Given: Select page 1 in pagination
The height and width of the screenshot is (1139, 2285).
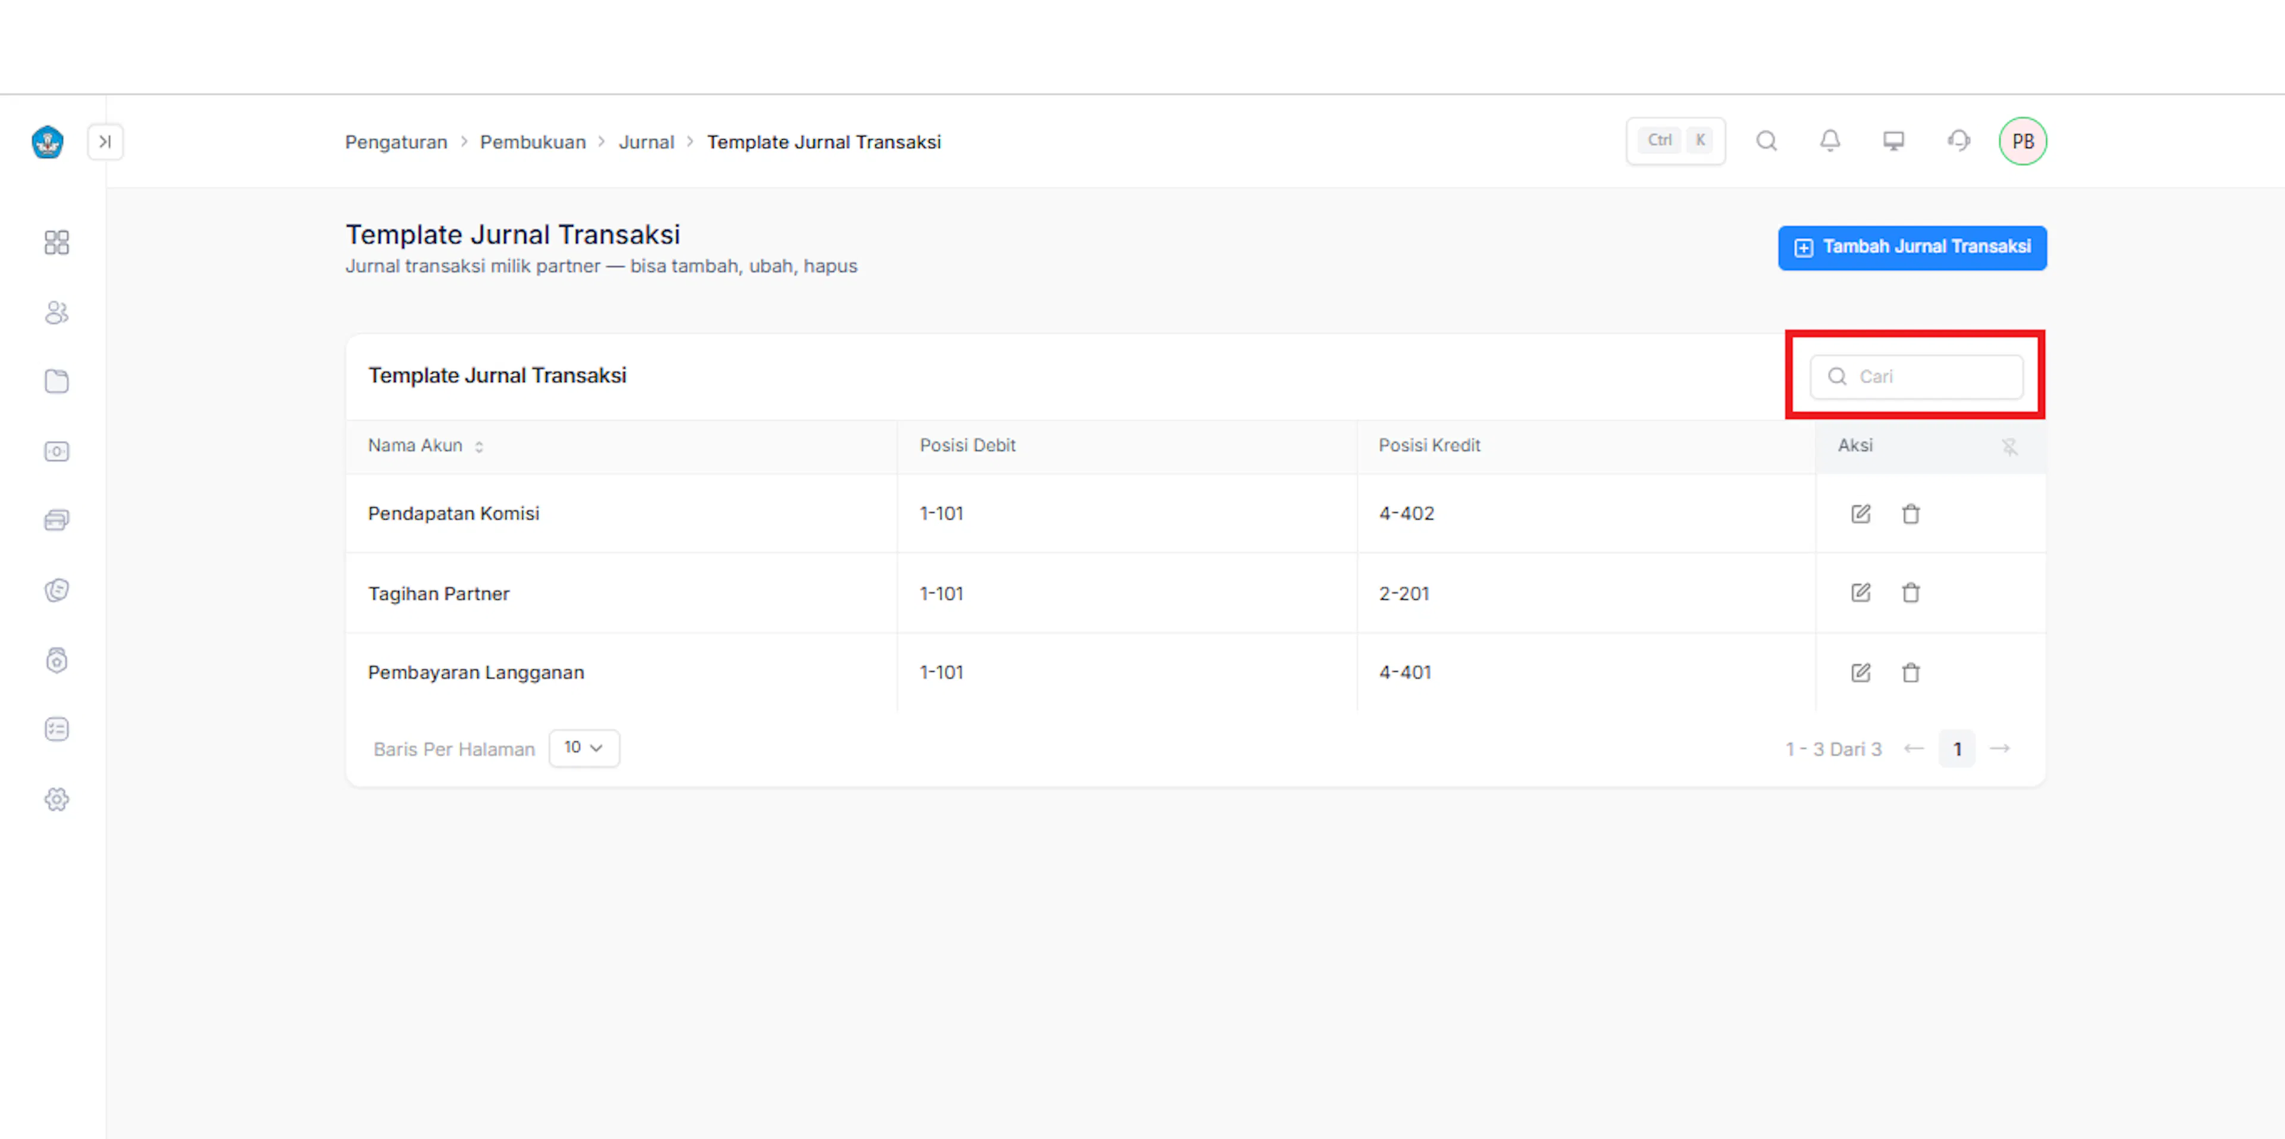Looking at the screenshot, I should point(1957,749).
